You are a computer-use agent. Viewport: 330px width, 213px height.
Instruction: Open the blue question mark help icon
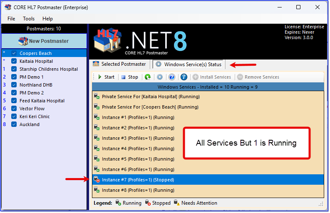(x=172, y=77)
